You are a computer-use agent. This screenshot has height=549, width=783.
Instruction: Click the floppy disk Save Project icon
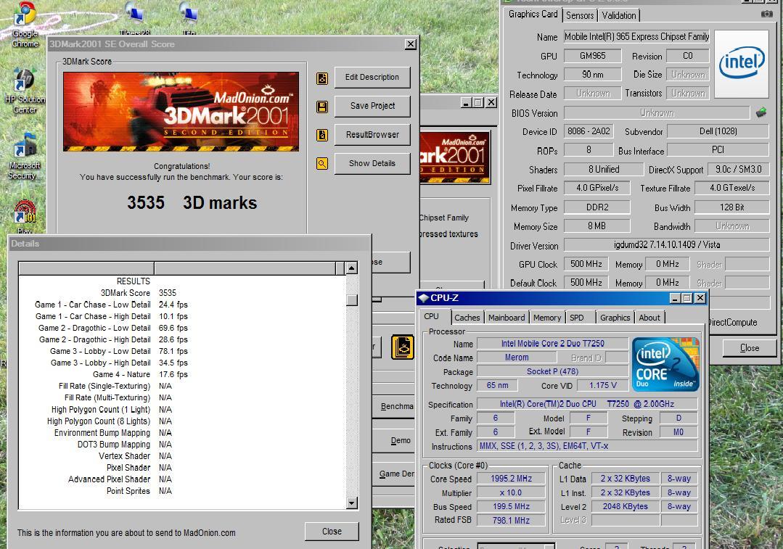tap(322, 107)
